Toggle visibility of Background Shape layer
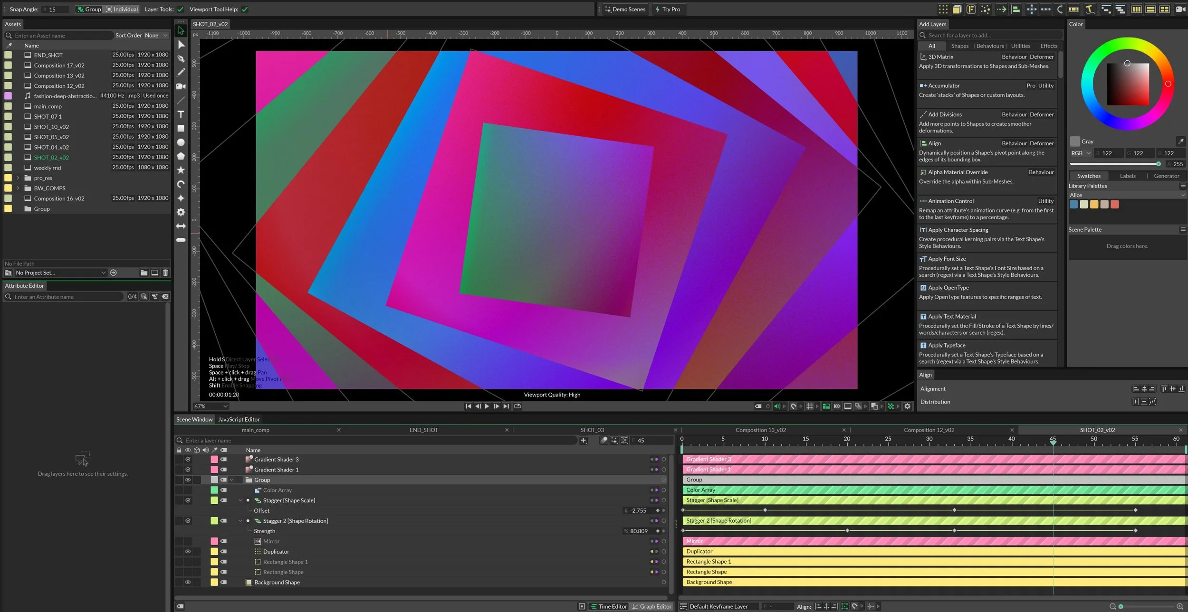Screen dimensions: 1188x612 pos(188,582)
